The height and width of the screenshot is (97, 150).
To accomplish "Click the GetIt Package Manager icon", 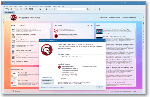I will point(123,18).
